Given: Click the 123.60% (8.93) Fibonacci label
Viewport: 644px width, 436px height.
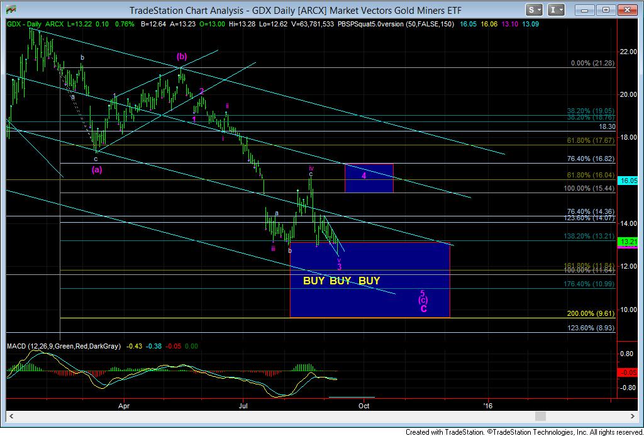Looking at the screenshot, I should [591, 328].
